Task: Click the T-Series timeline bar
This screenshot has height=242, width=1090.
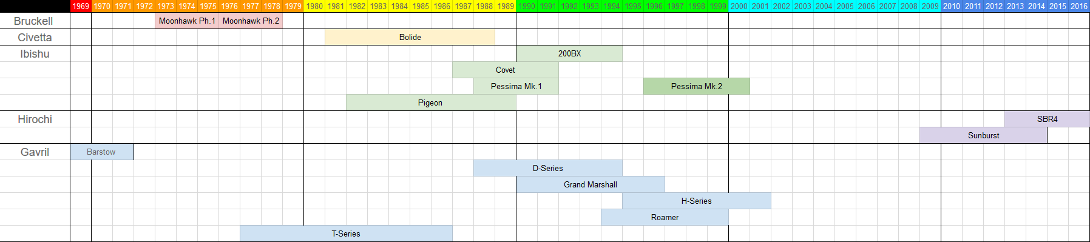Action: [x=346, y=234]
